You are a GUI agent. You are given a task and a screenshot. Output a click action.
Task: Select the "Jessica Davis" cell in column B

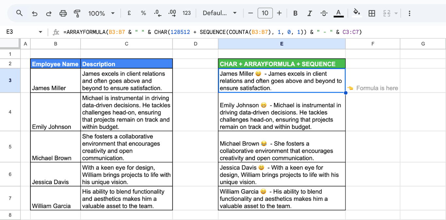coord(56,174)
